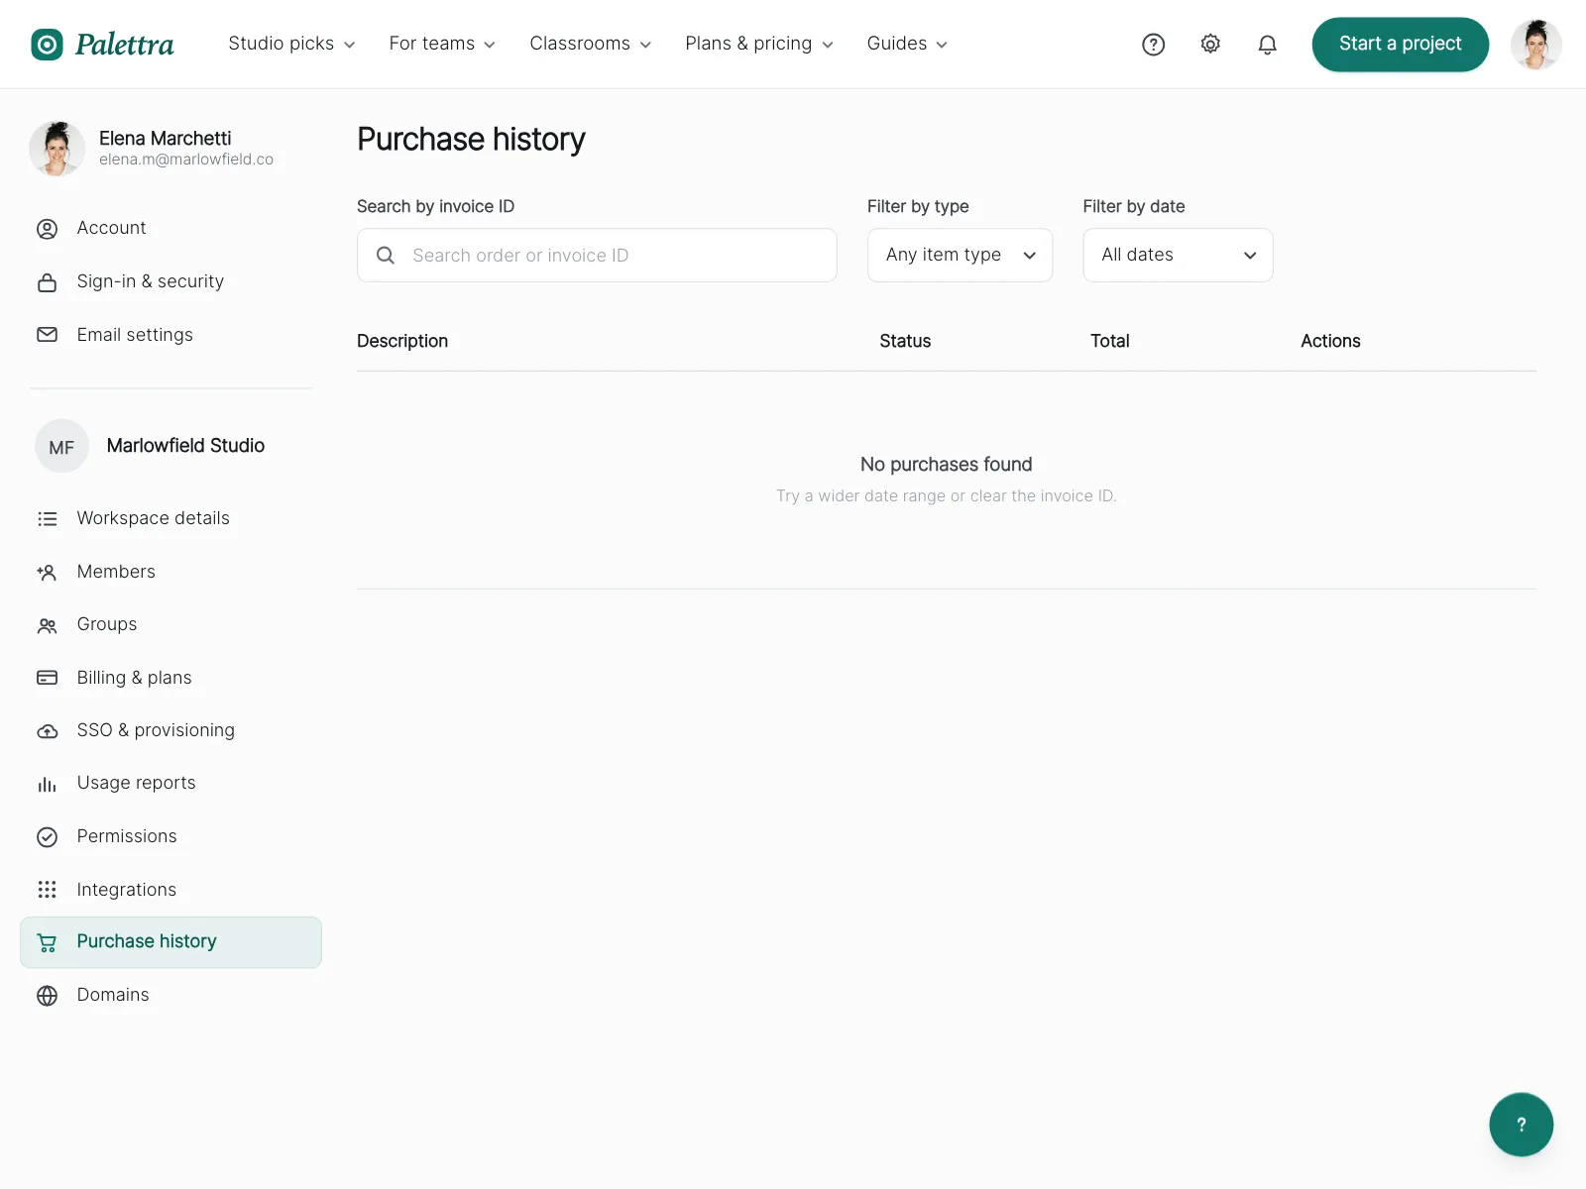Click the SSO & provisioning cloud icon
This screenshot has width=1586, height=1189.
[47, 731]
